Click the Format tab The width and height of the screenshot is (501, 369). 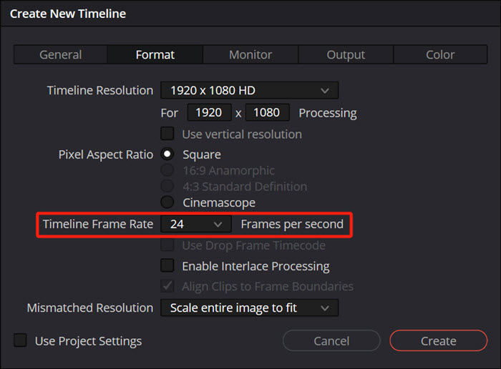tap(155, 54)
